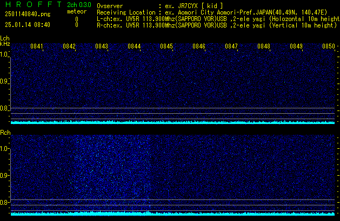Select the L-ch horizontal yagi description line

pos(218,19)
